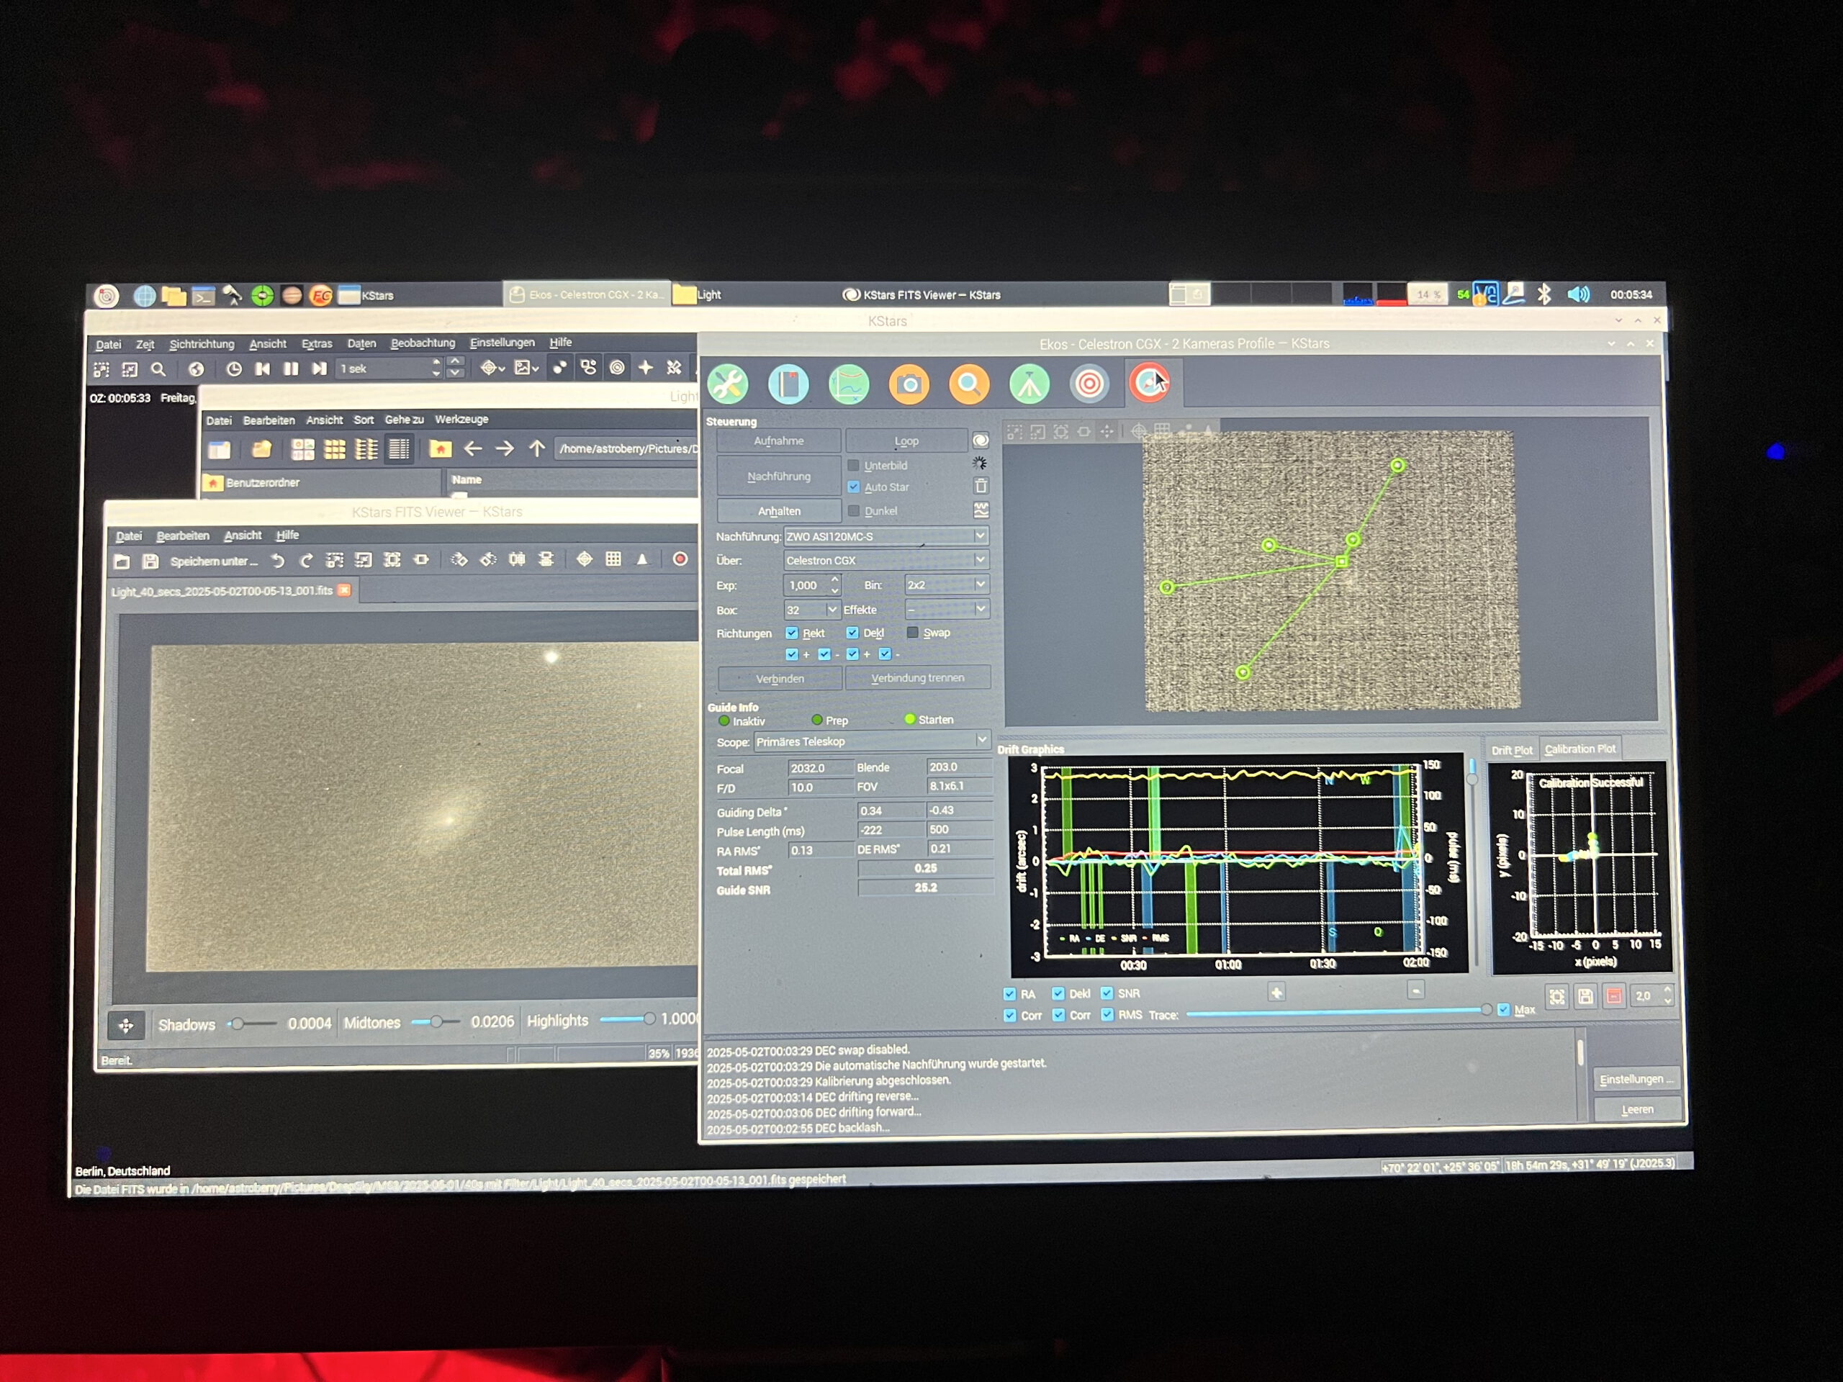Open the Ekos analyze module icon

(849, 384)
